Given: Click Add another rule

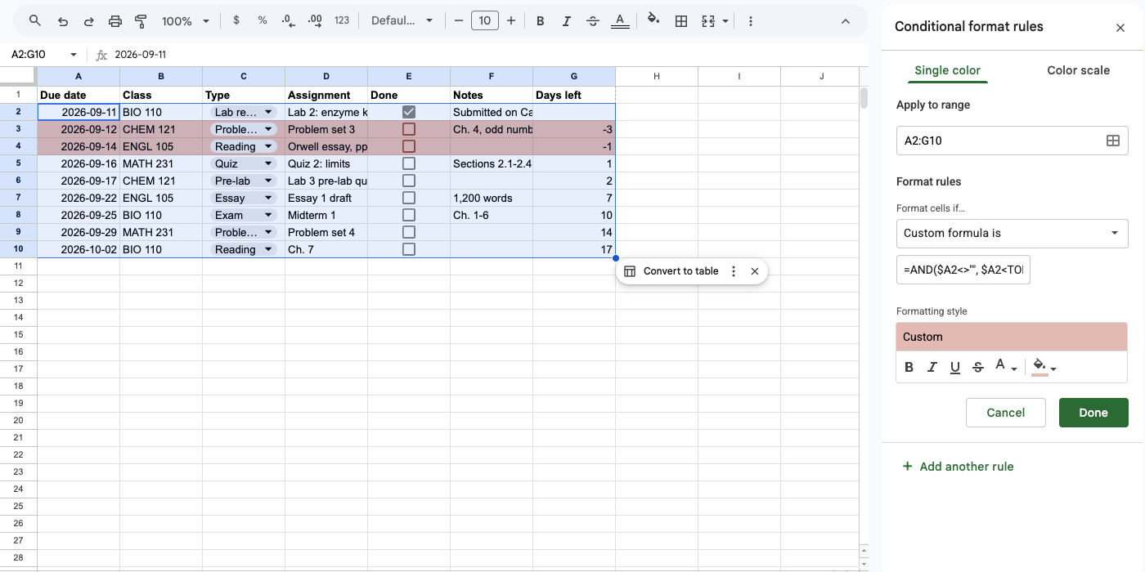Looking at the screenshot, I should pos(958,467).
